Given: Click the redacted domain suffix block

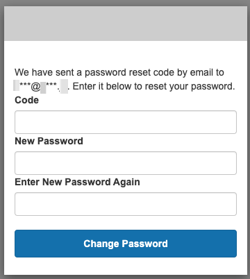Looking at the screenshot, I should 65,86.
